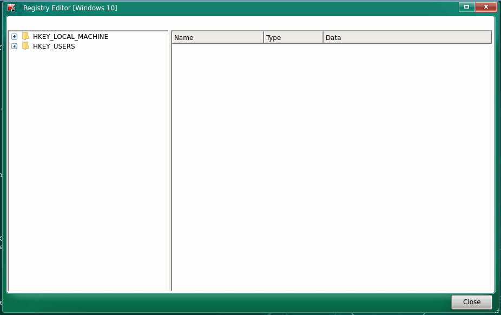Click the Kaspersky logo in title bar
This screenshot has width=501, height=315.
point(11,8)
